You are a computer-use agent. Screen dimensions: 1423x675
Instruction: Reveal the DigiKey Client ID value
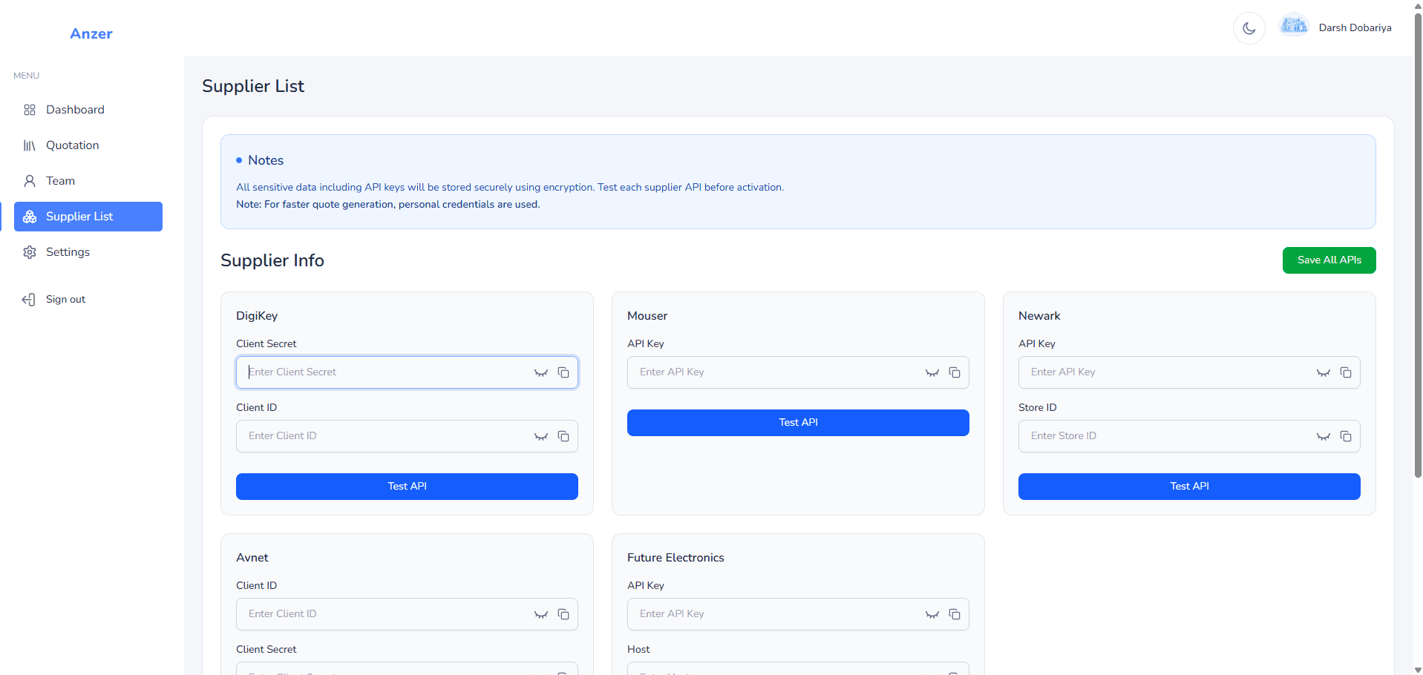coord(541,436)
